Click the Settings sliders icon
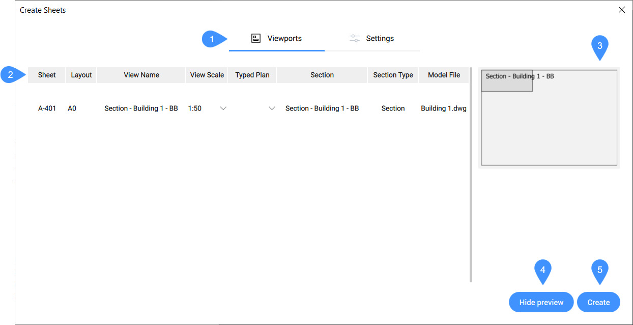This screenshot has height=325, width=633. pos(355,39)
